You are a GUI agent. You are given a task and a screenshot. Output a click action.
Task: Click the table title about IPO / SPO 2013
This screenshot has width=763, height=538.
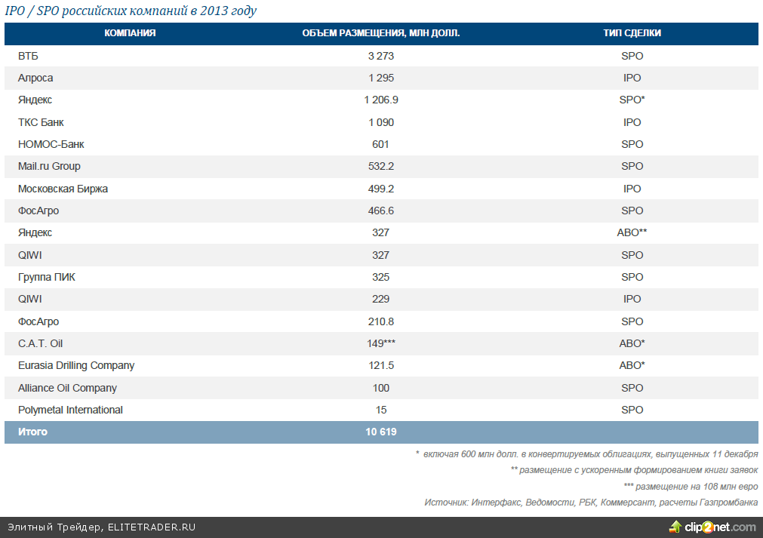click(x=131, y=11)
